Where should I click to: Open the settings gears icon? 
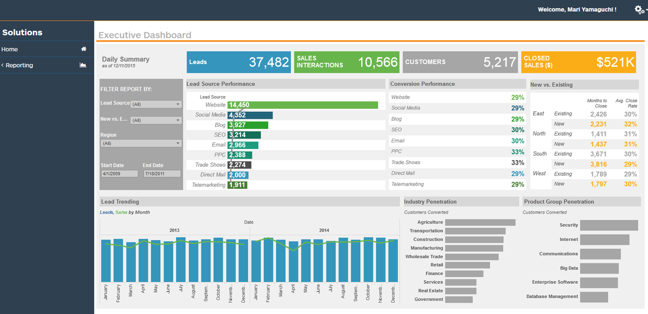[640, 10]
